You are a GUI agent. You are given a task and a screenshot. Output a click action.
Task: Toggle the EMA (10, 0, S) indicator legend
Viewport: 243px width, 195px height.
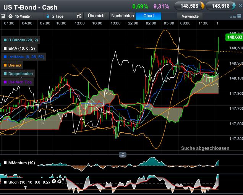tap(19, 49)
